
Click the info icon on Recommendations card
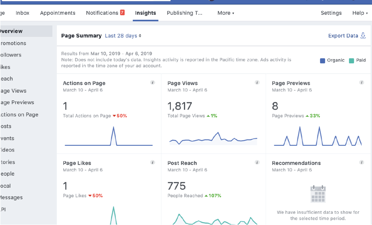click(362, 163)
